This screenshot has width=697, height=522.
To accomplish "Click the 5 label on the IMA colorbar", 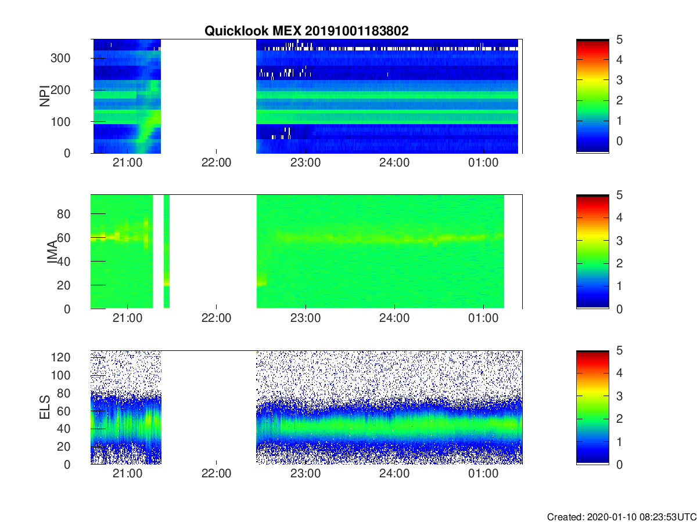I will (x=619, y=195).
